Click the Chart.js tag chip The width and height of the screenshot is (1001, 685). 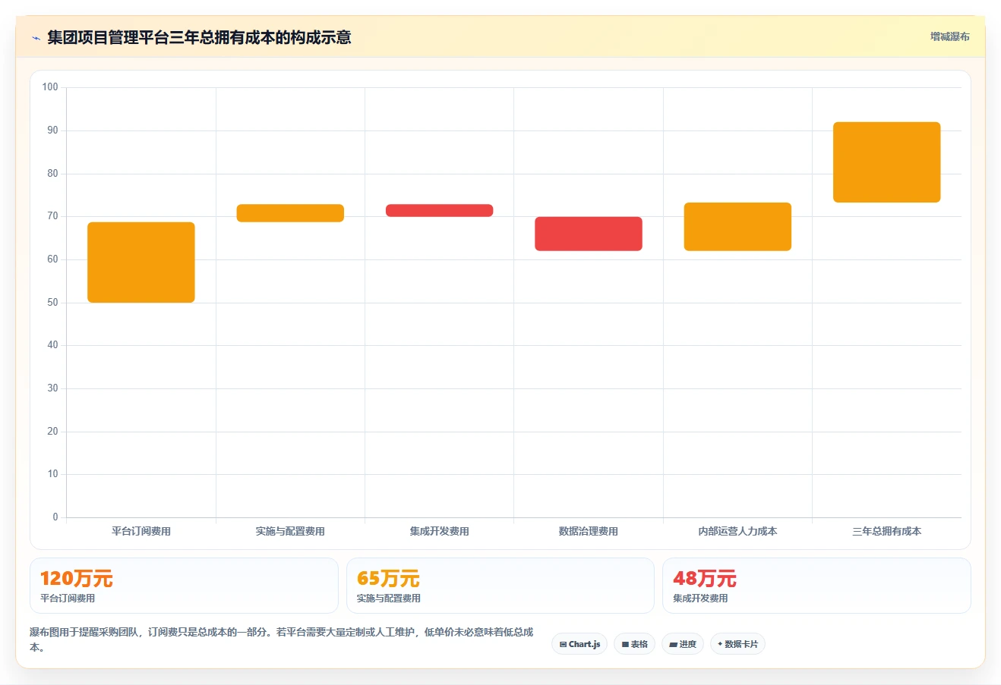[x=579, y=644]
